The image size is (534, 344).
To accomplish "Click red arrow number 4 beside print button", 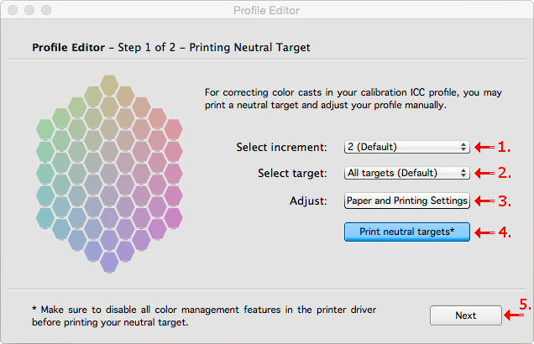I will [x=485, y=232].
